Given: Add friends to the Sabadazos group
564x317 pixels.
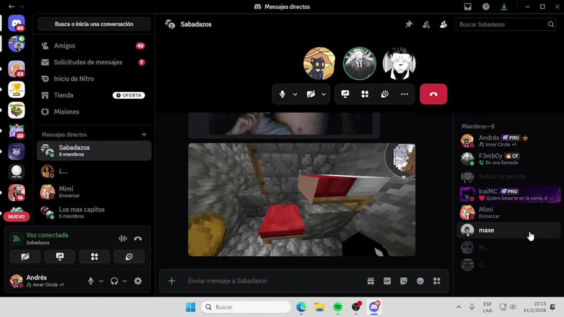Looking at the screenshot, I should point(426,24).
